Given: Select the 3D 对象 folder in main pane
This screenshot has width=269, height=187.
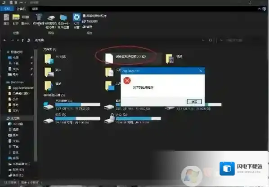Looking at the screenshot, I should [55, 59].
